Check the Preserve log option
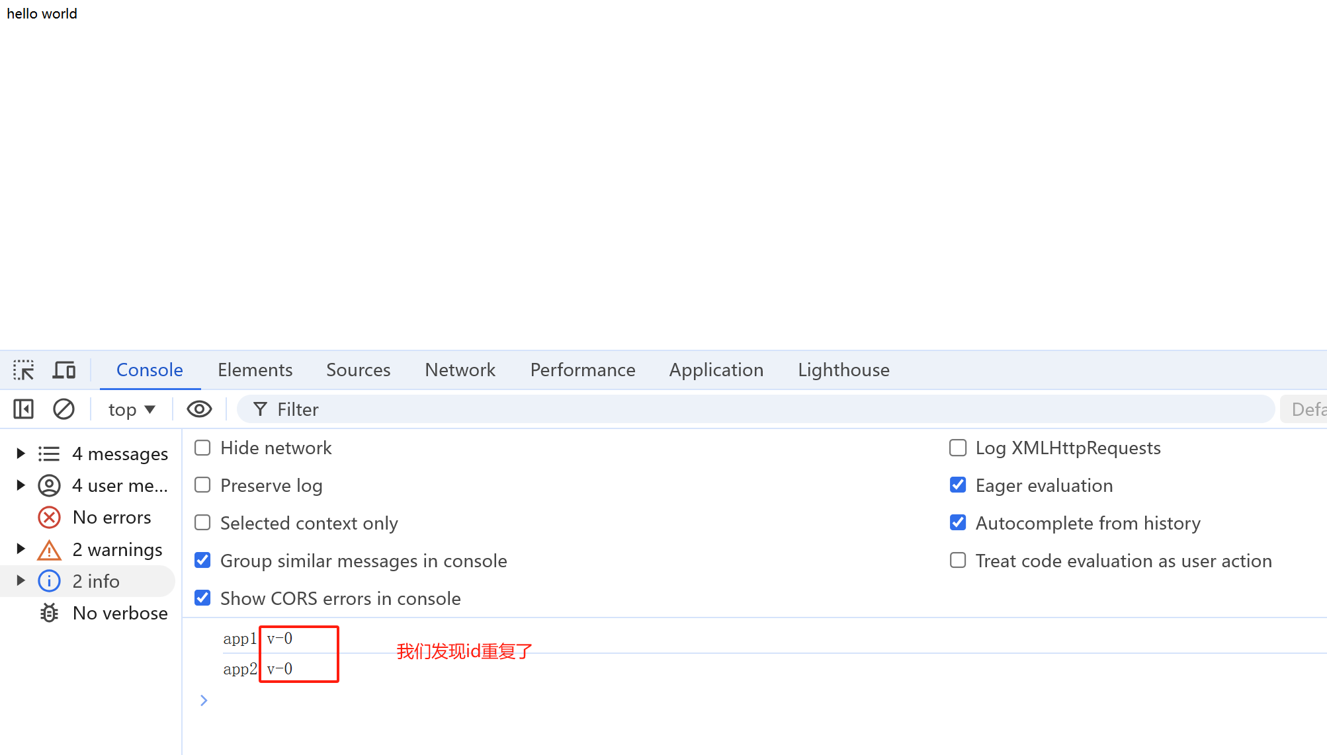Image resolution: width=1327 pixels, height=755 pixels. tap(202, 486)
